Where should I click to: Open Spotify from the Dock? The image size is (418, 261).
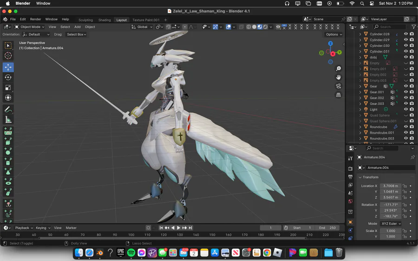131,253
